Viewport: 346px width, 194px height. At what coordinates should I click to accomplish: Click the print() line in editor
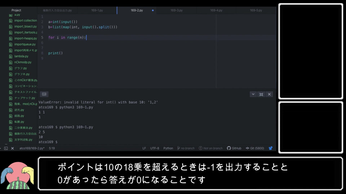(56, 53)
